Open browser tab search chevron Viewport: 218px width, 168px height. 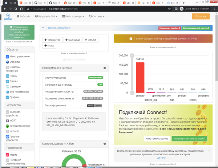(197, 3)
